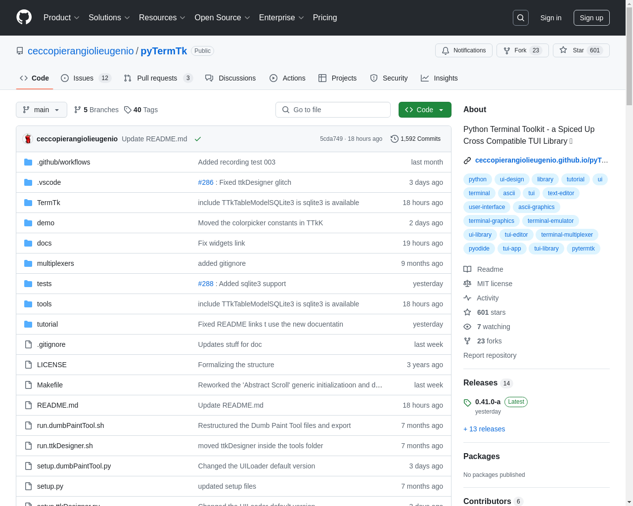The image size is (633, 506).
Task: Open the multiplexers folder
Action: tap(55, 263)
